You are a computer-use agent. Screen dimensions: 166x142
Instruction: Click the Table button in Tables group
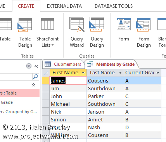[x=5, y=30]
